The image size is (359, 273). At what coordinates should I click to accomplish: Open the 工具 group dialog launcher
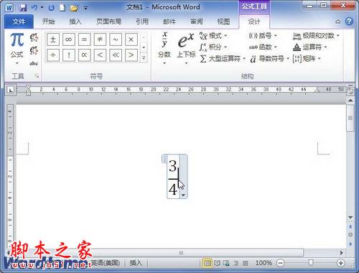click(37, 76)
